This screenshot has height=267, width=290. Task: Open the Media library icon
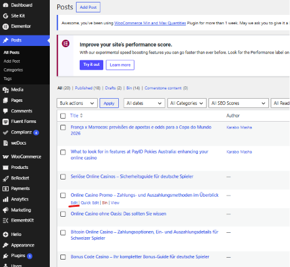(x=6, y=90)
